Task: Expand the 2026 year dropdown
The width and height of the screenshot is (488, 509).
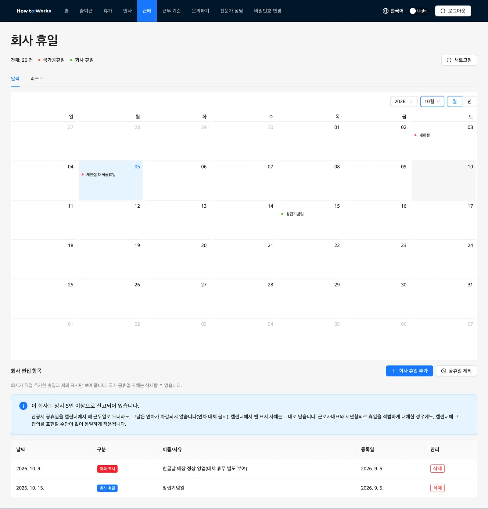Action: coord(404,101)
